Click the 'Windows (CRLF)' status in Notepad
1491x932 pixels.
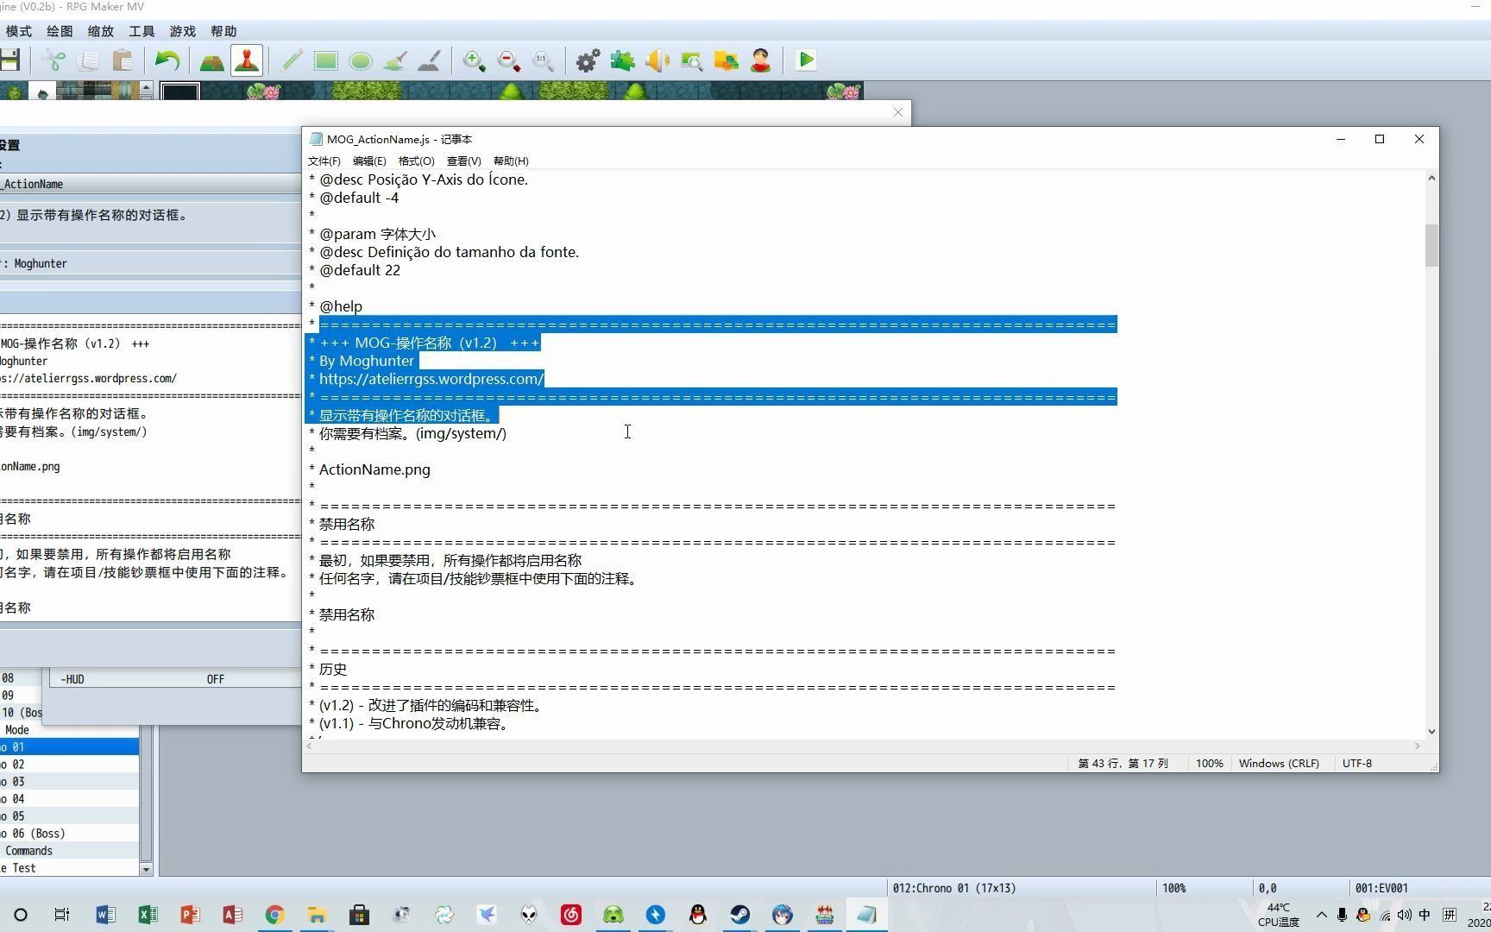point(1279,764)
